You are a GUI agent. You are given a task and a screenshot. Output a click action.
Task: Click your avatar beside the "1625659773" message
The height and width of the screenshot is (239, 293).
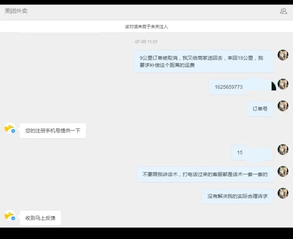(x=283, y=84)
